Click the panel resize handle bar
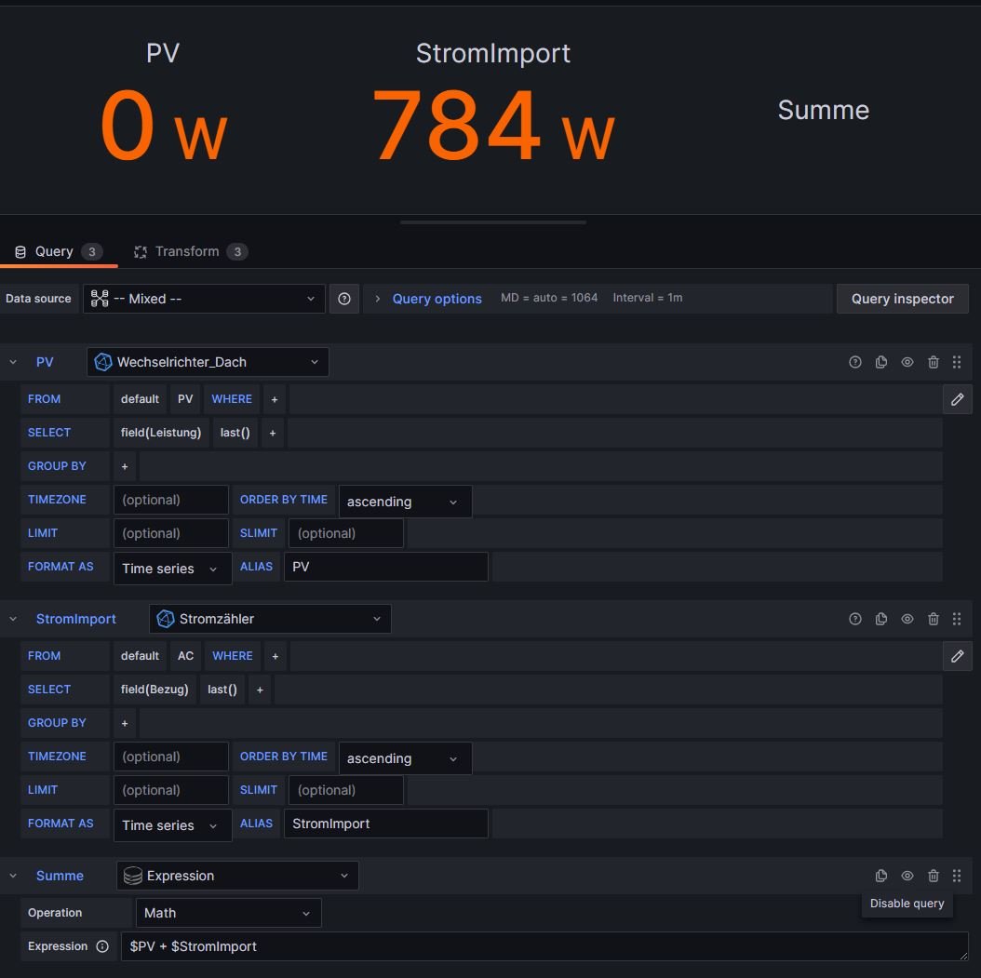The height and width of the screenshot is (978, 981). (492, 222)
